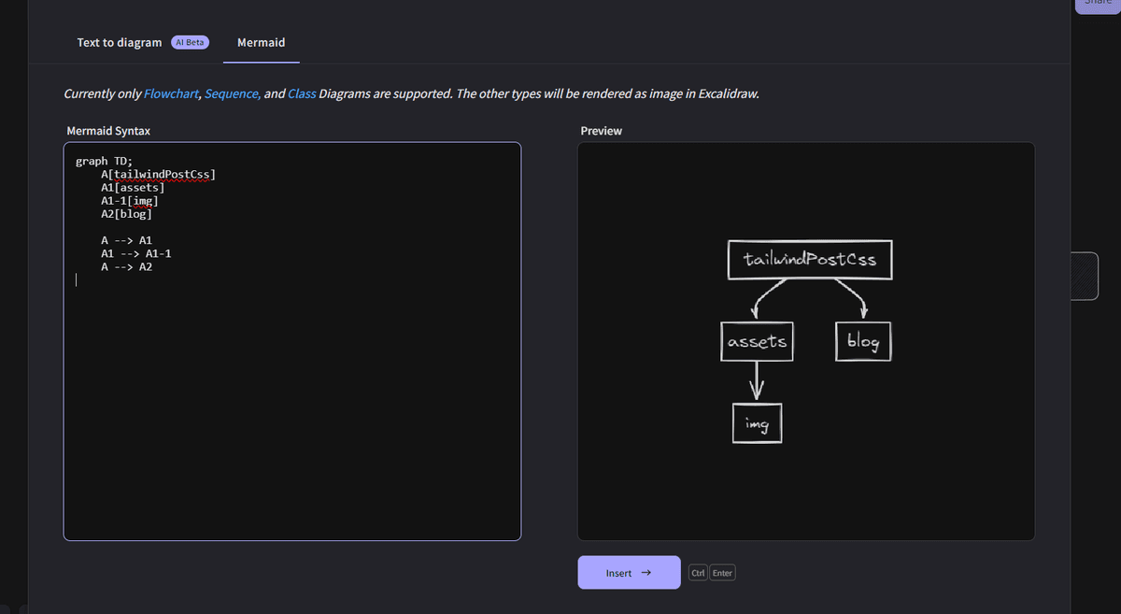Open the Class diagrams link
Image resolution: width=1121 pixels, height=614 pixels.
[x=302, y=94]
